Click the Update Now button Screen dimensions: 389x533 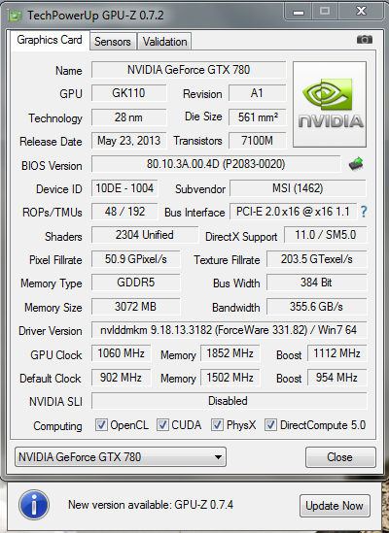pos(335,506)
